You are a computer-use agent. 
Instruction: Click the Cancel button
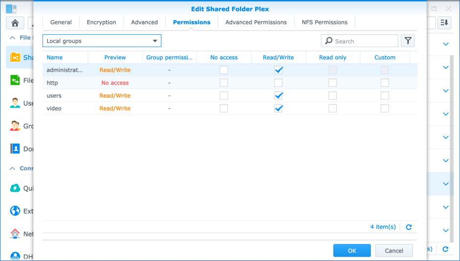click(394, 251)
